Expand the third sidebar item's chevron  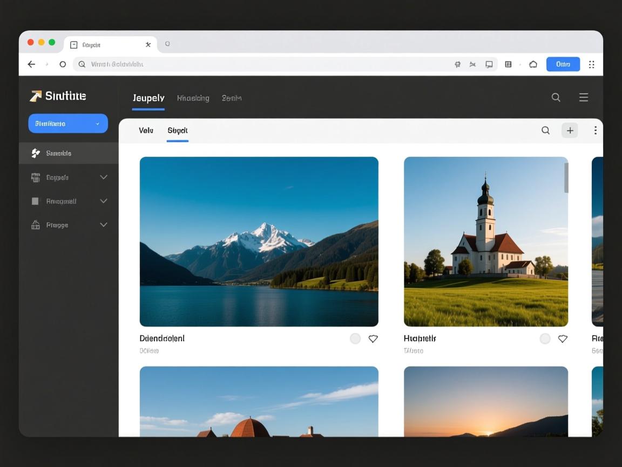pos(103,201)
